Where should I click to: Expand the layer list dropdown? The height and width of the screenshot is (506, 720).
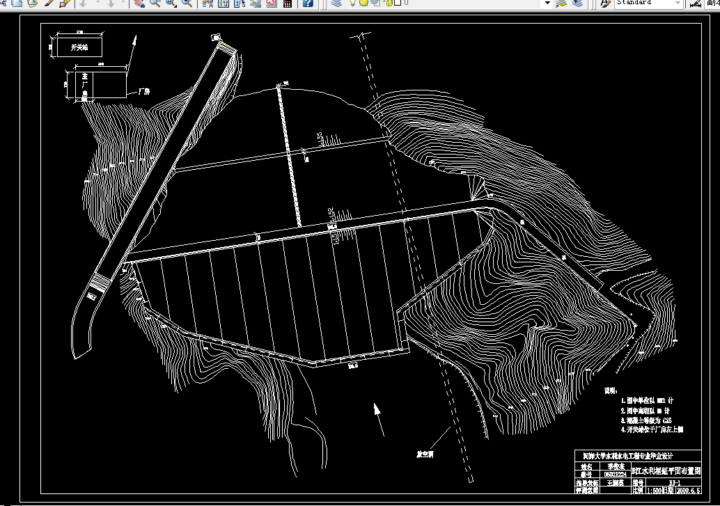pos(547,3)
